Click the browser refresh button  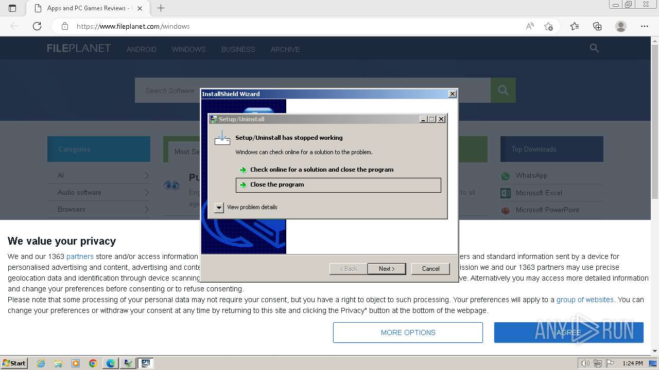37,26
